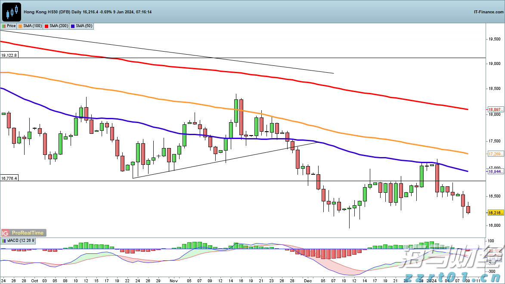
Task: Click the orange SMA 100 value tag 17,269
Action: (x=493, y=154)
